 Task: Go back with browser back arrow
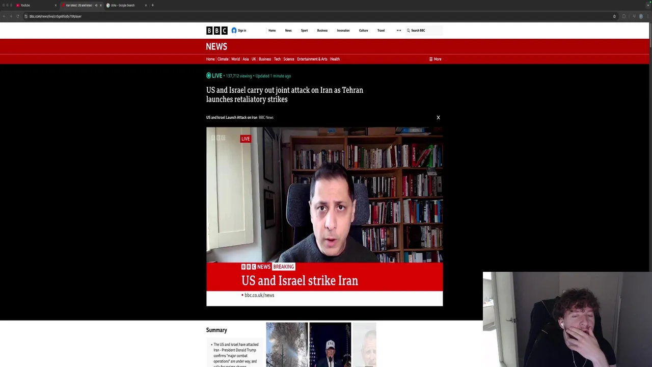coord(4,16)
